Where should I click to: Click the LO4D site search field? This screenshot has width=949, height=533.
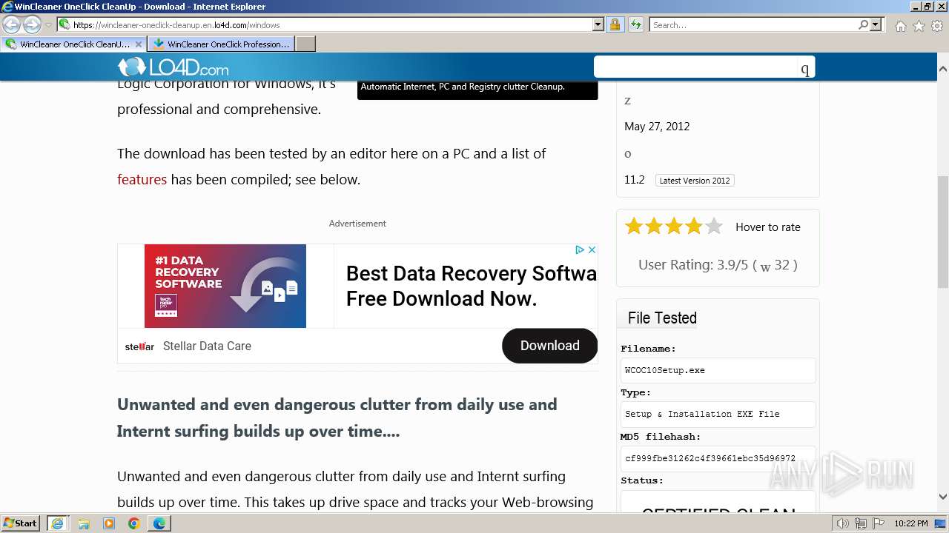[695, 67]
